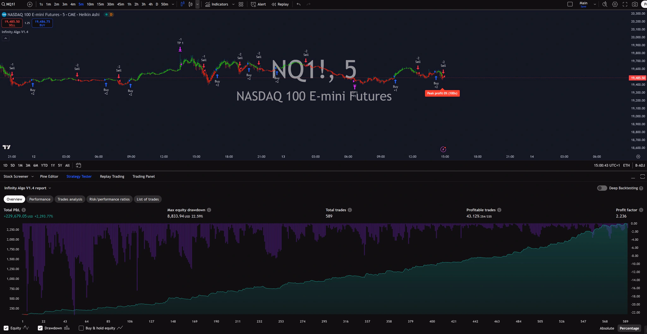Click B-ADJ in the status bar
Image resolution: width=647 pixels, height=334 pixels.
(x=640, y=165)
